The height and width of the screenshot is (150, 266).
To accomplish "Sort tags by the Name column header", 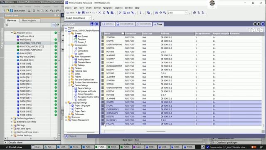I will (114, 33).
